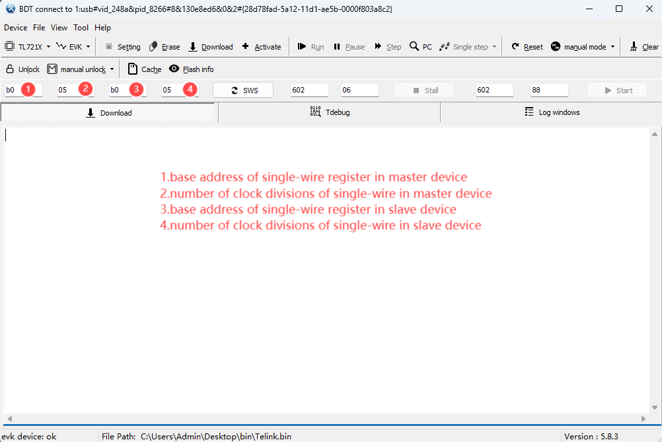The width and height of the screenshot is (662, 442).
Task: Click the manual unlock button
Action: tap(77, 69)
